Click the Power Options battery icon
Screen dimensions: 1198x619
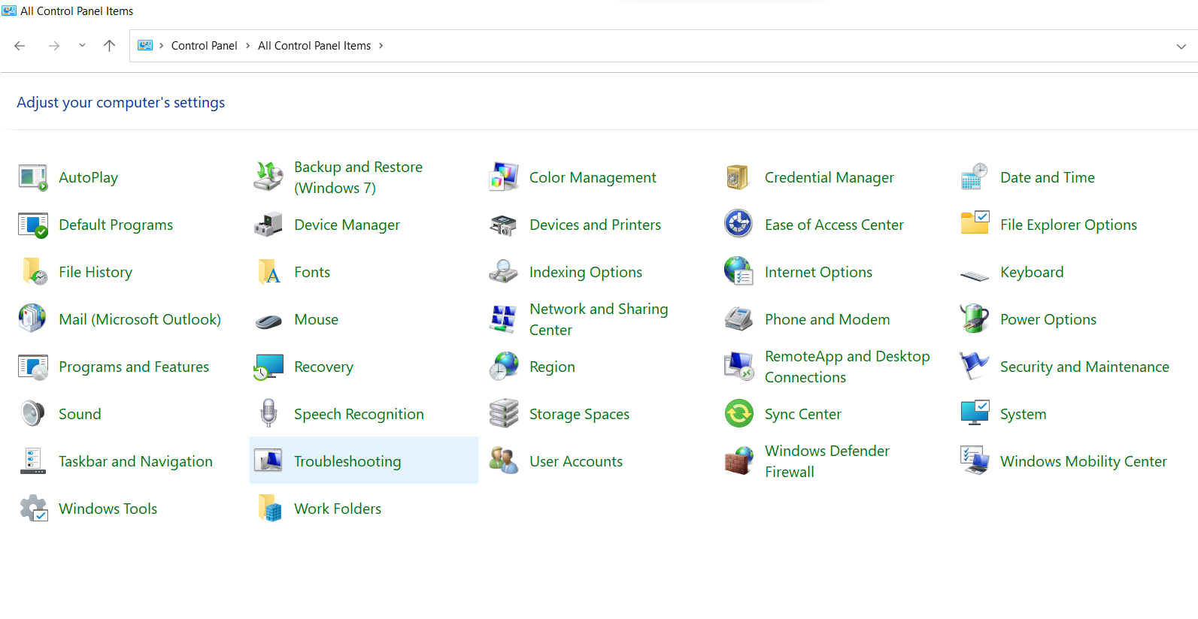tap(975, 319)
